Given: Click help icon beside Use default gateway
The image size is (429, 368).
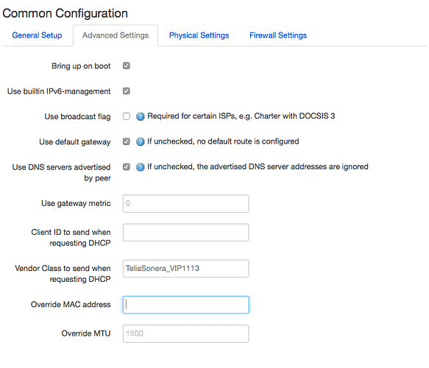Looking at the screenshot, I should (x=140, y=142).
